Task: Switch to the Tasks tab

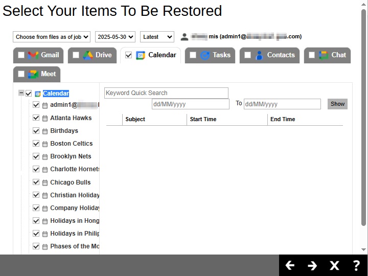Action: [215, 55]
